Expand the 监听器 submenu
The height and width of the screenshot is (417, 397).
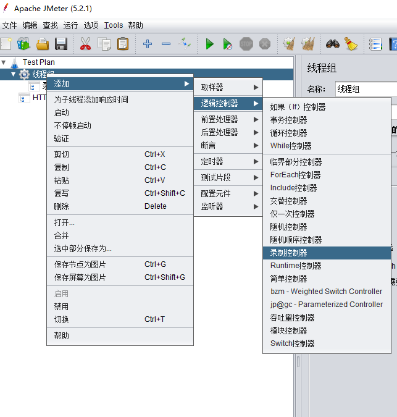point(228,206)
